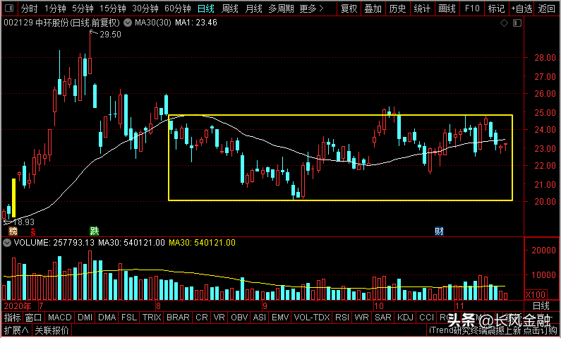The image size is (561, 338).
Task: Switch to 周线 weekly chart tab
Action: 229,9
